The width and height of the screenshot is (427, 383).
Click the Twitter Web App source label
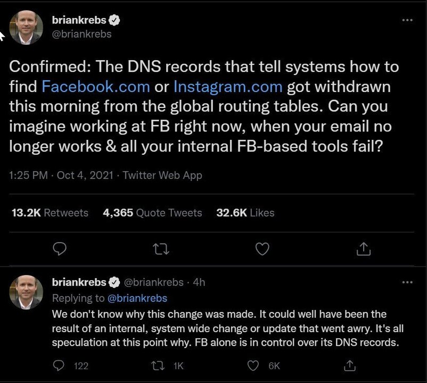pyautogui.click(x=162, y=175)
